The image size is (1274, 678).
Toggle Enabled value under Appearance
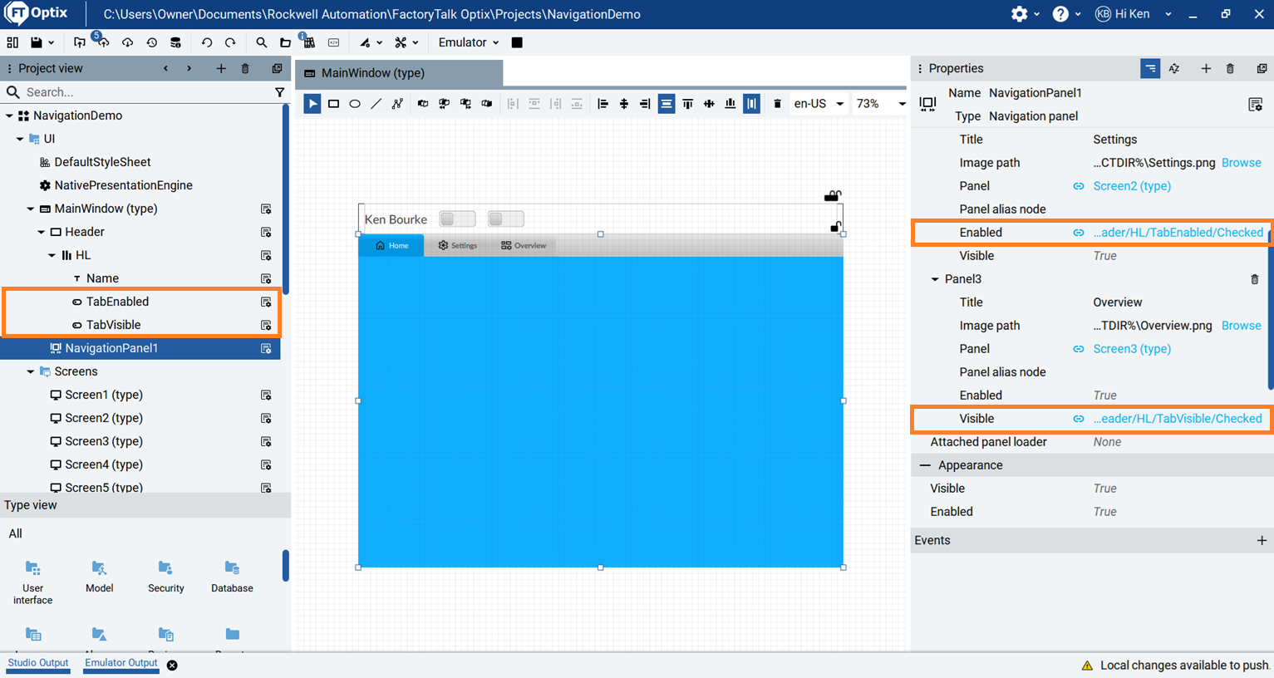[1104, 512]
